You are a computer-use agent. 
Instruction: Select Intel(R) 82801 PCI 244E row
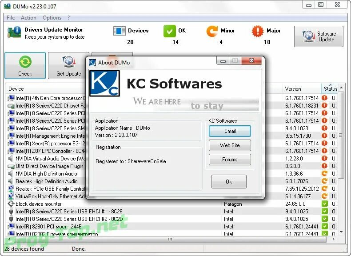click(x=172, y=227)
